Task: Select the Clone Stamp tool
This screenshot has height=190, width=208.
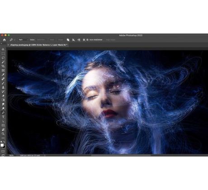Action: pos(3,87)
